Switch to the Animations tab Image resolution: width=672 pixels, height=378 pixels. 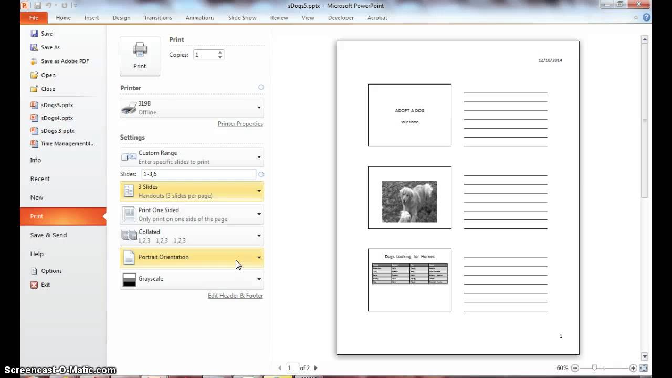coord(200,18)
